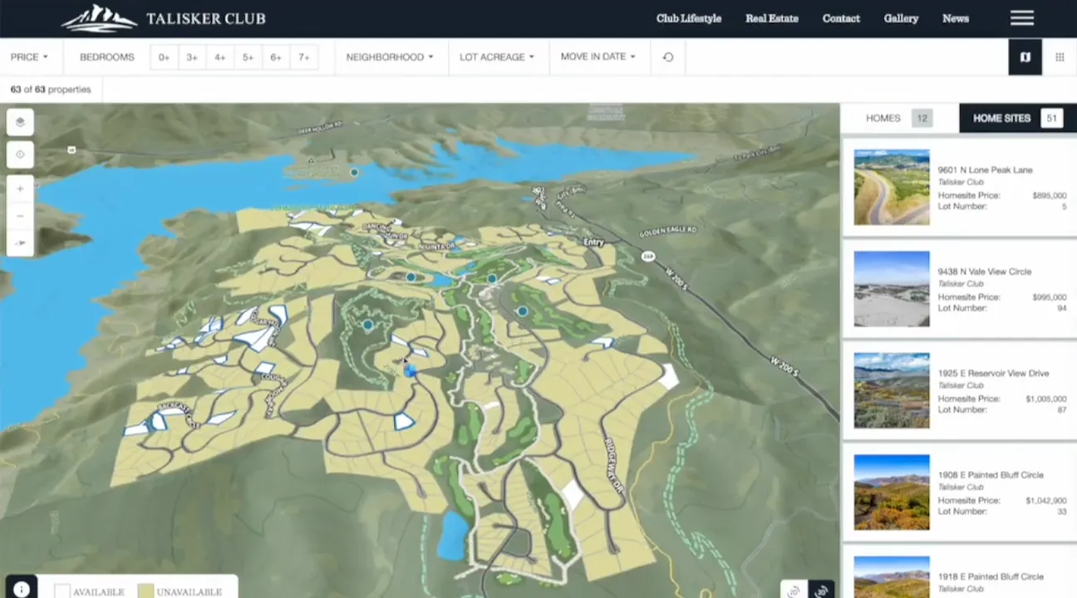Click the locate/compass button on map

pos(20,154)
